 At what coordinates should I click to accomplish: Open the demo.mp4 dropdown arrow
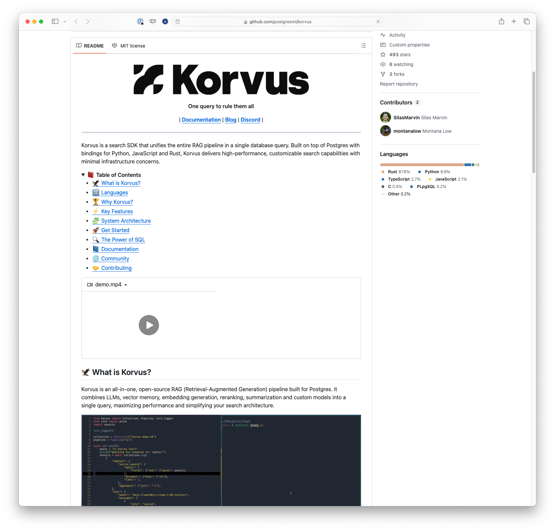[x=126, y=285]
